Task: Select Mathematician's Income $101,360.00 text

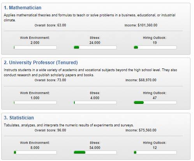Action: 141,25
